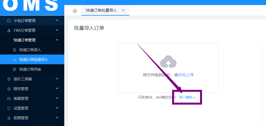
Task: Open 小包订单管理 menu
Action: [x=32, y=21]
